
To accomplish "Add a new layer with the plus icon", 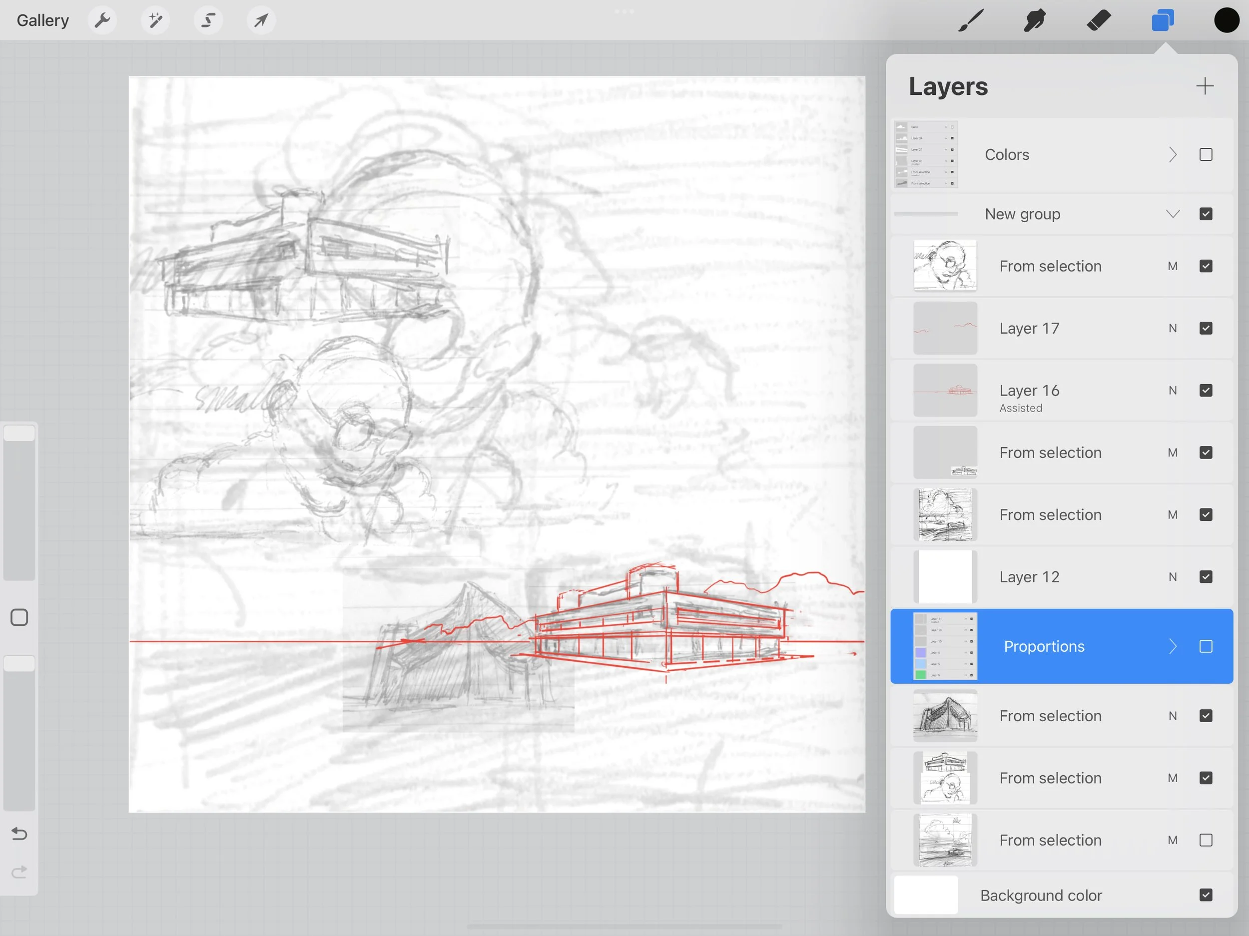I will tap(1204, 86).
